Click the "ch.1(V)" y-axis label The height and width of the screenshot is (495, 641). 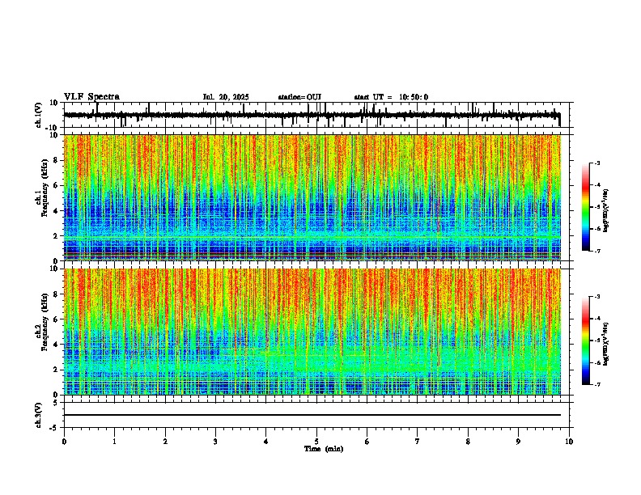click(x=39, y=115)
